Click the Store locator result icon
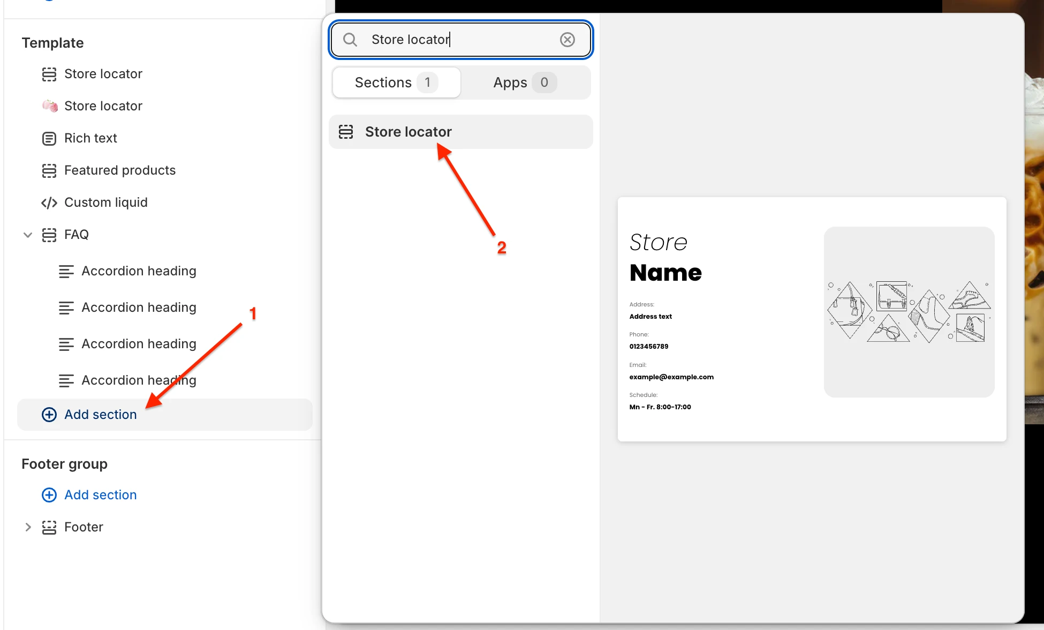The height and width of the screenshot is (630, 1044). [346, 132]
